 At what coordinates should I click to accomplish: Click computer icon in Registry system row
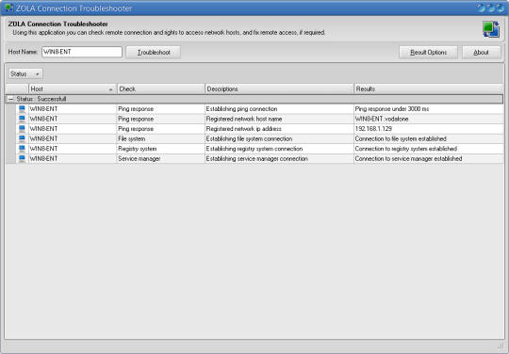coord(22,149)
